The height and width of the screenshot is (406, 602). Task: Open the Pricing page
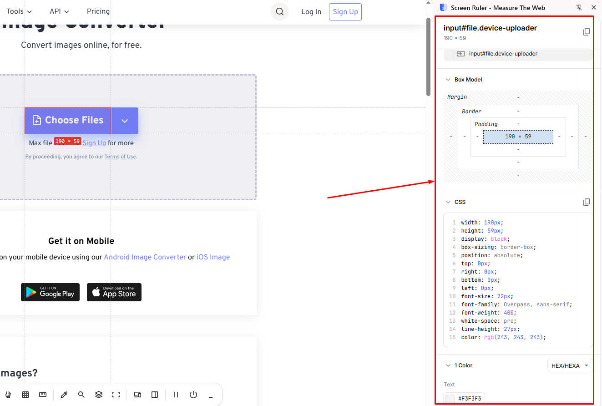98,11
